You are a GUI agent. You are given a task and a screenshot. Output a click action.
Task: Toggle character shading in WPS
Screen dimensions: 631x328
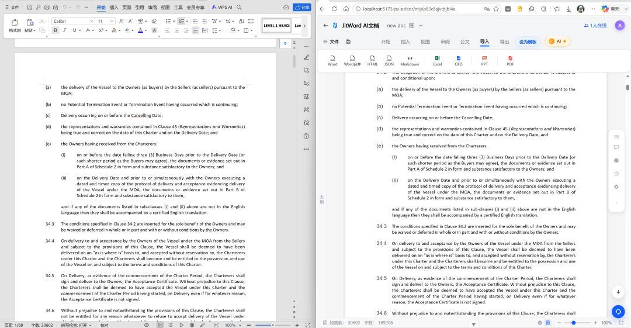(154, 30)
